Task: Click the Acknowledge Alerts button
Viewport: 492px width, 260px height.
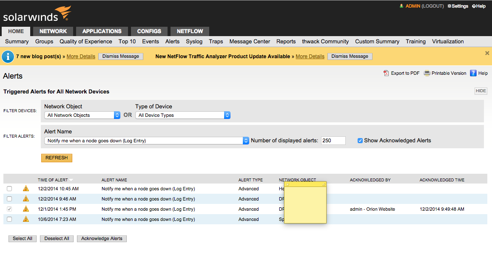Action: [x=102, y=239]
